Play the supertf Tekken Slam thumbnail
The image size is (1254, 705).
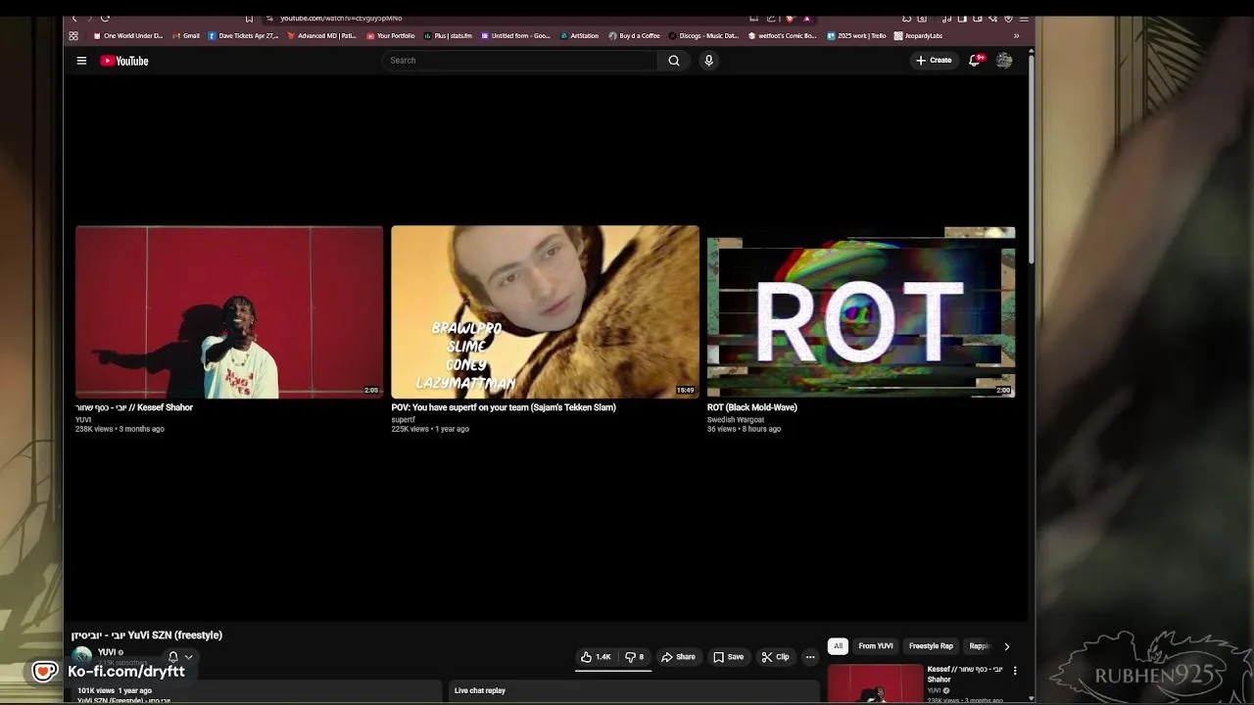click(x=545, y=311)
